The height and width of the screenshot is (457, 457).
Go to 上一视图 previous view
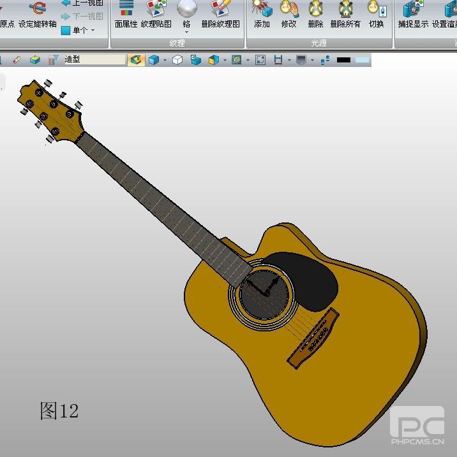(82, 3)
